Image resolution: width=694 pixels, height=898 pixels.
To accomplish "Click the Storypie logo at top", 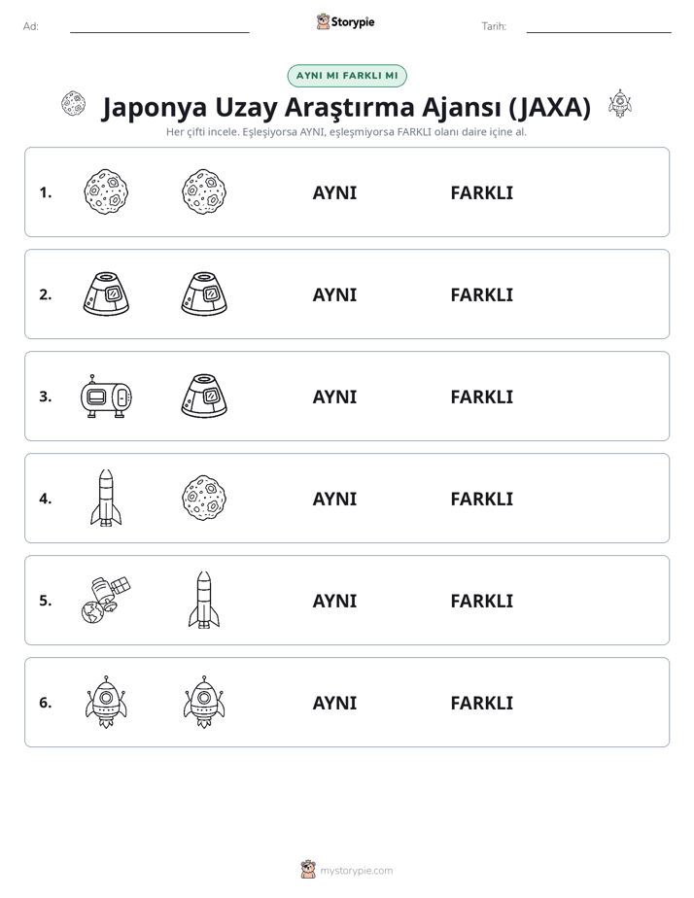I will point(346,22).
